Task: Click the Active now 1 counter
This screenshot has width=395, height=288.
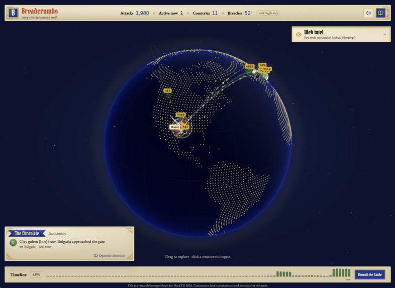Action: (x=171, y=13)
